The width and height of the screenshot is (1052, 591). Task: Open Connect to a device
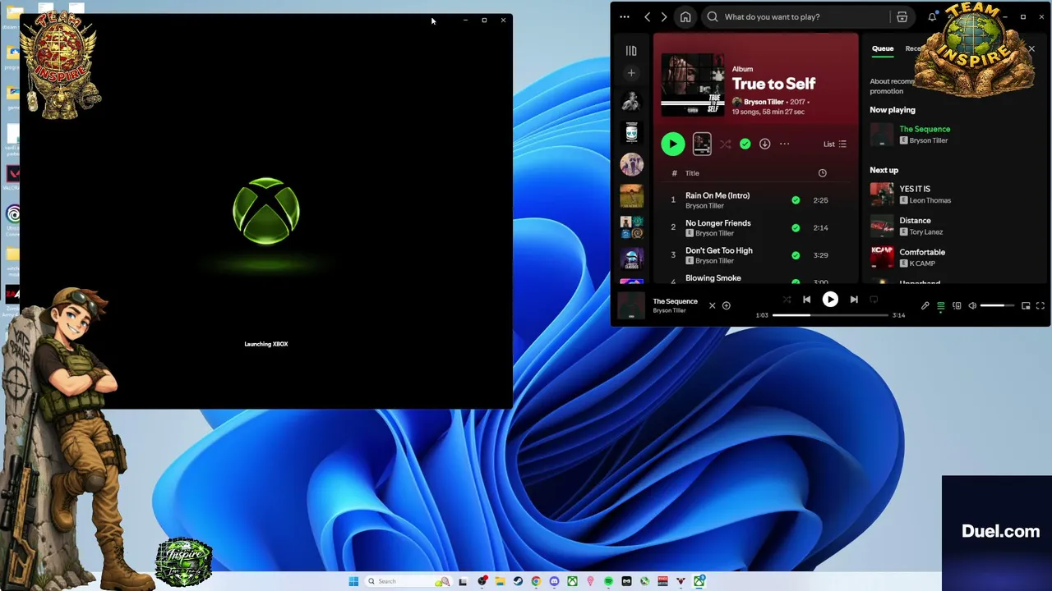point(957,306)
